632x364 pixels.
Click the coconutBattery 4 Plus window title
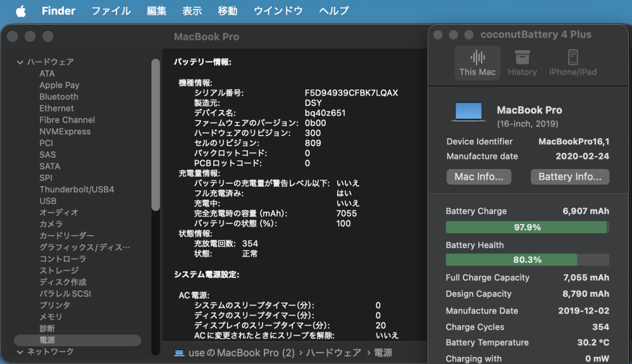536,35
